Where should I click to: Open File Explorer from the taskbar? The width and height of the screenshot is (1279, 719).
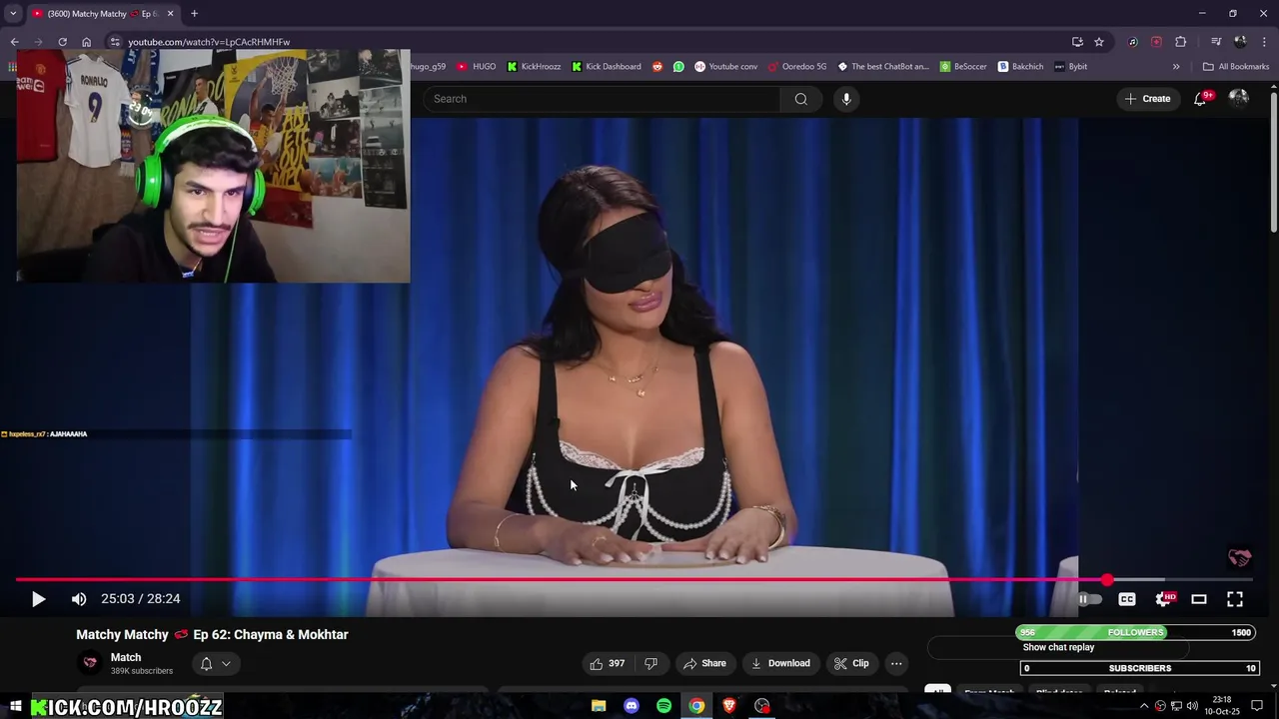click(599, 706)
